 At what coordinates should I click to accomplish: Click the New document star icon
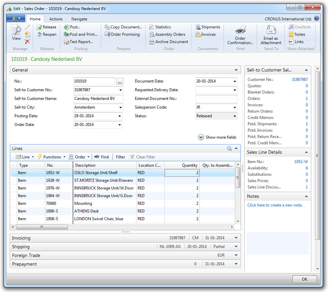pos(27,34)
